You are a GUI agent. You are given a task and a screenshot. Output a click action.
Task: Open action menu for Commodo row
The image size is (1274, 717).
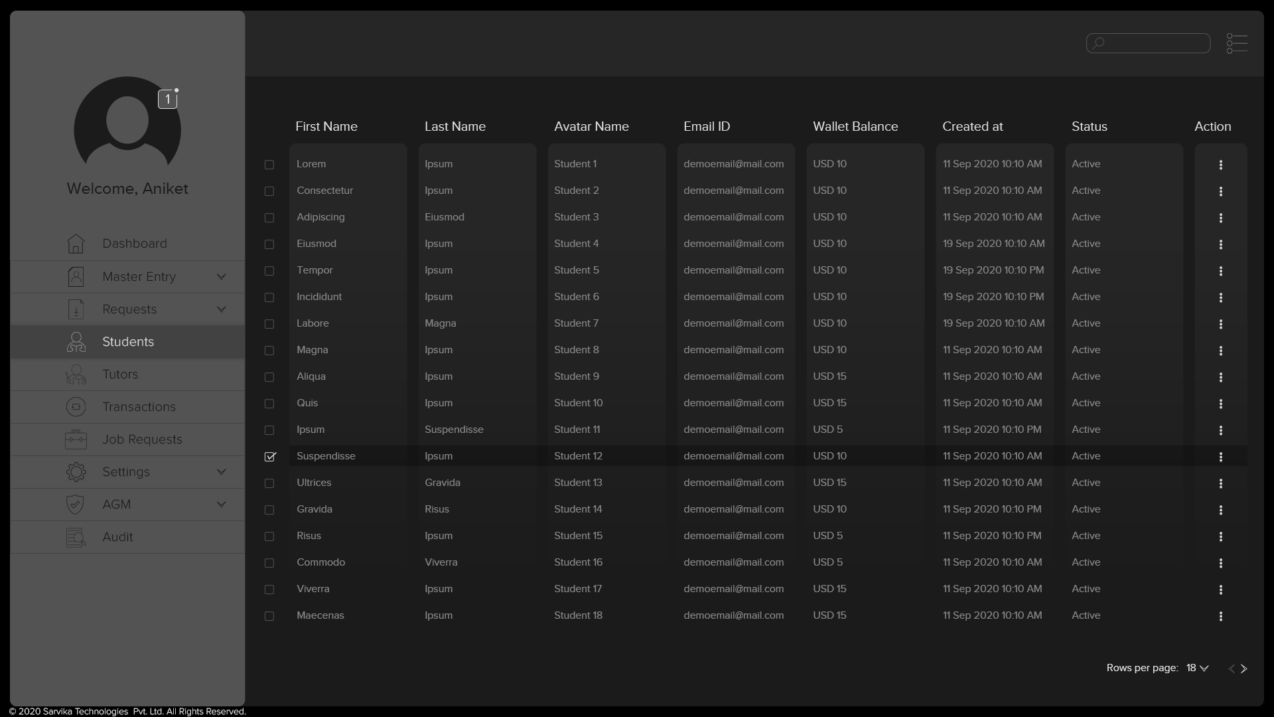pyautogui.click(x=1220, y=563)
